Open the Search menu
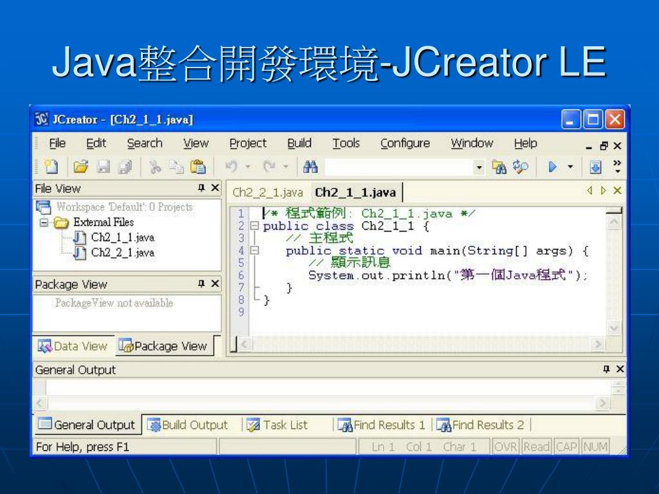Image resolution: width=659 pixels, height=494 pixels. click(x=145, y=143)
